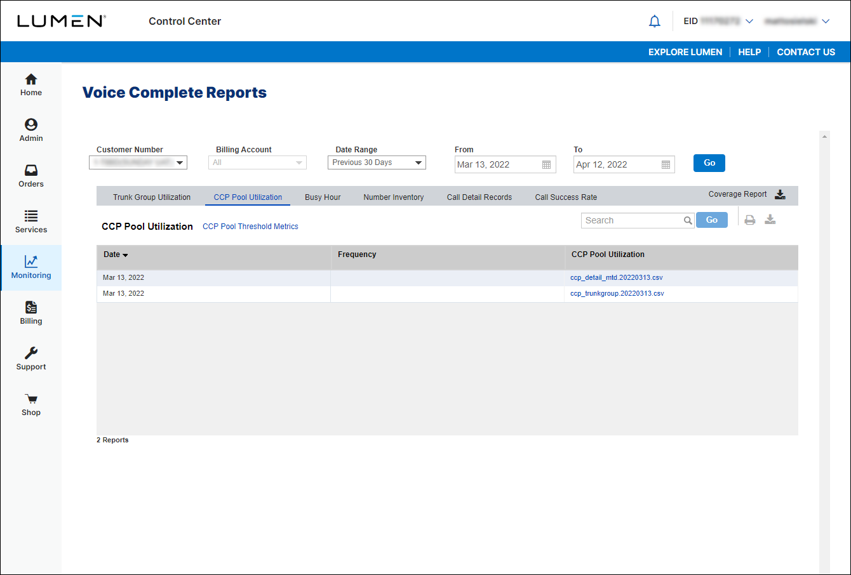Open Billing in the sidebar
This screenshot has width=851, height=575.
(31, 314)
